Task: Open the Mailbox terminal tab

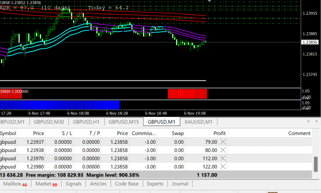Action: click(15, 184)
